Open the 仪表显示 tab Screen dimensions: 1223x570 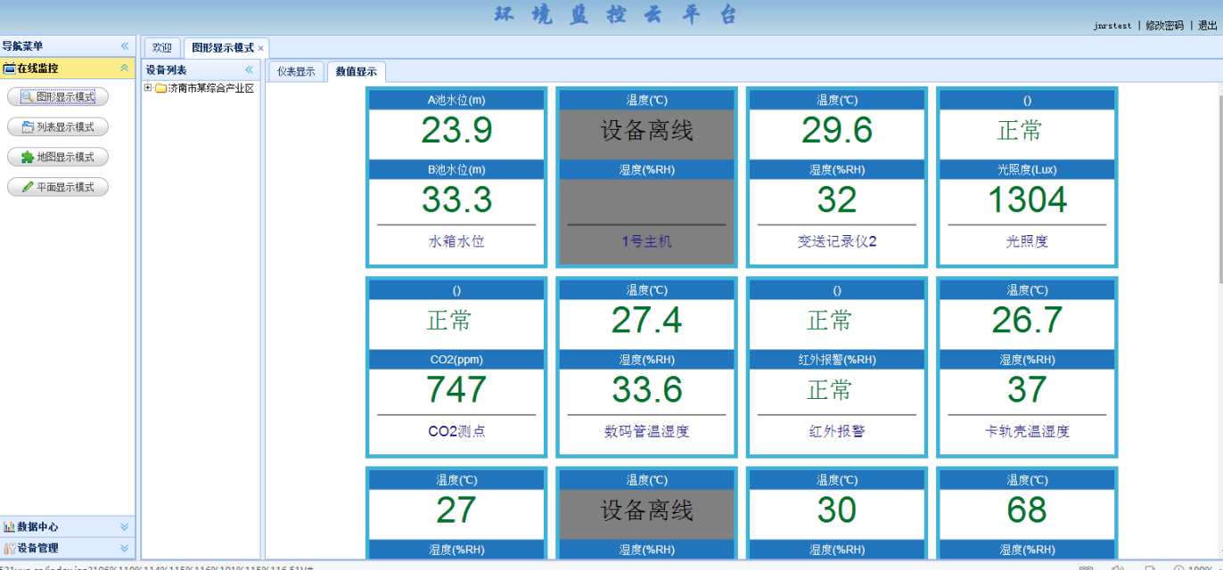295,70
